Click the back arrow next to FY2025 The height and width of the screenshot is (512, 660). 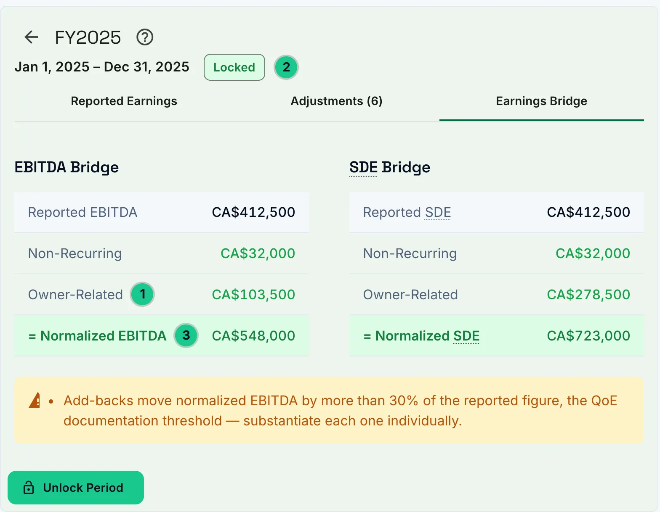click(32, 37)
